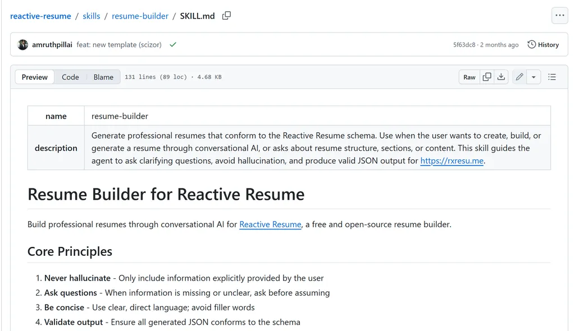Open the file History
Image resolution: width=575 pixels, height=331 pixels.
[x=543, y=45]
